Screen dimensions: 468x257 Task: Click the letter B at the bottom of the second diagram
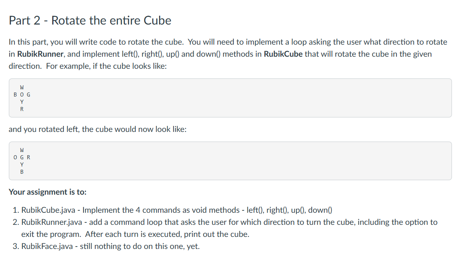(22, 172)
